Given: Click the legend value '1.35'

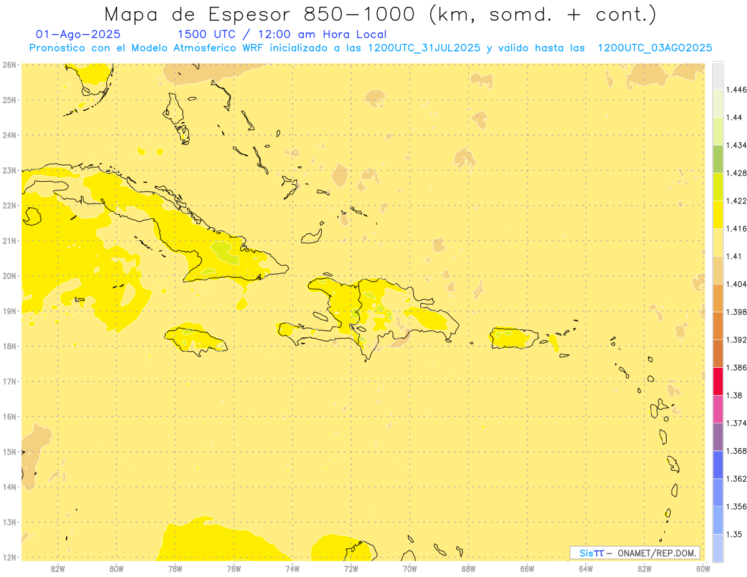Looking at the screenshot, I should tap(733, 534).
